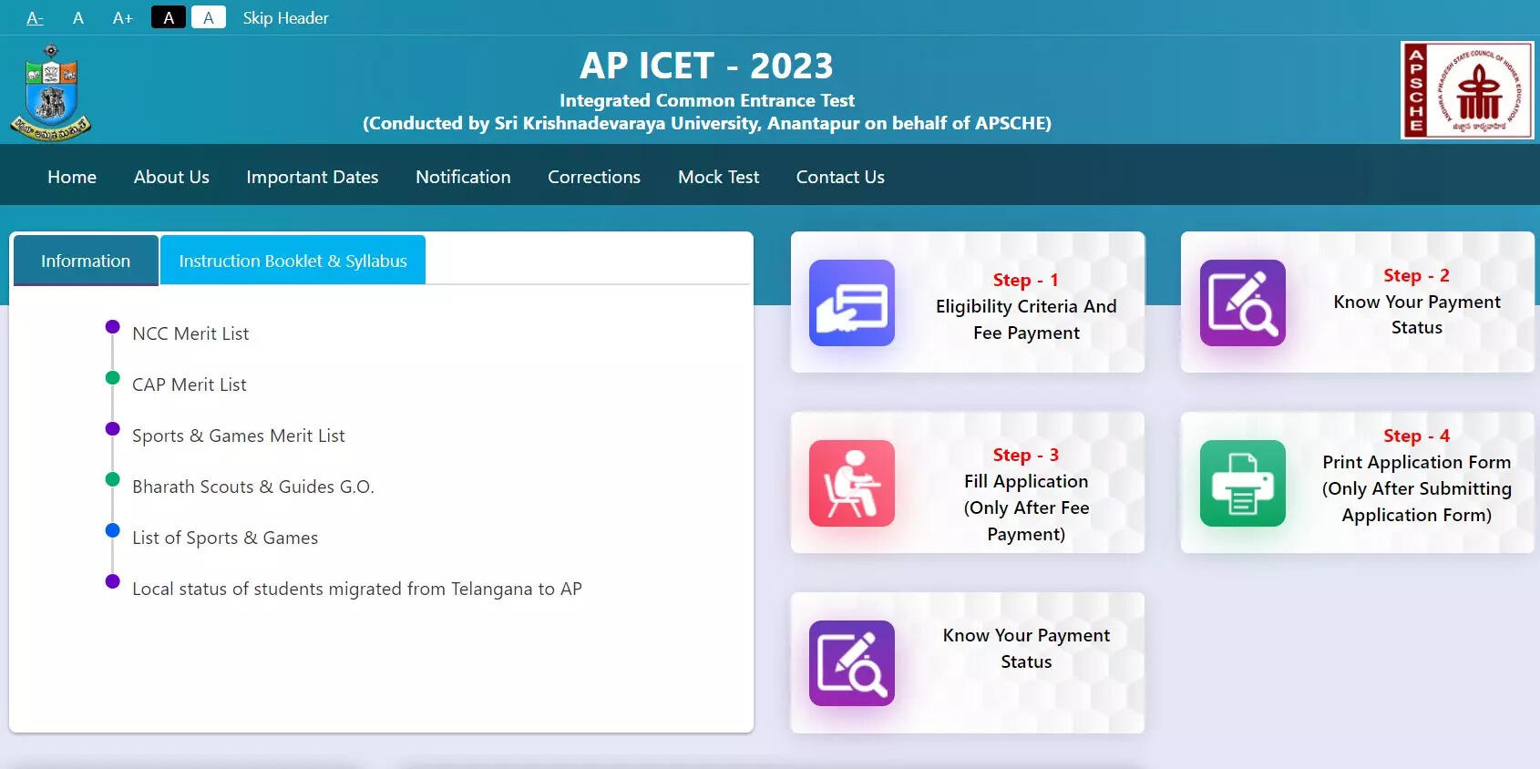Click the green bullet beside CAP Merit List

click(113, 377)
